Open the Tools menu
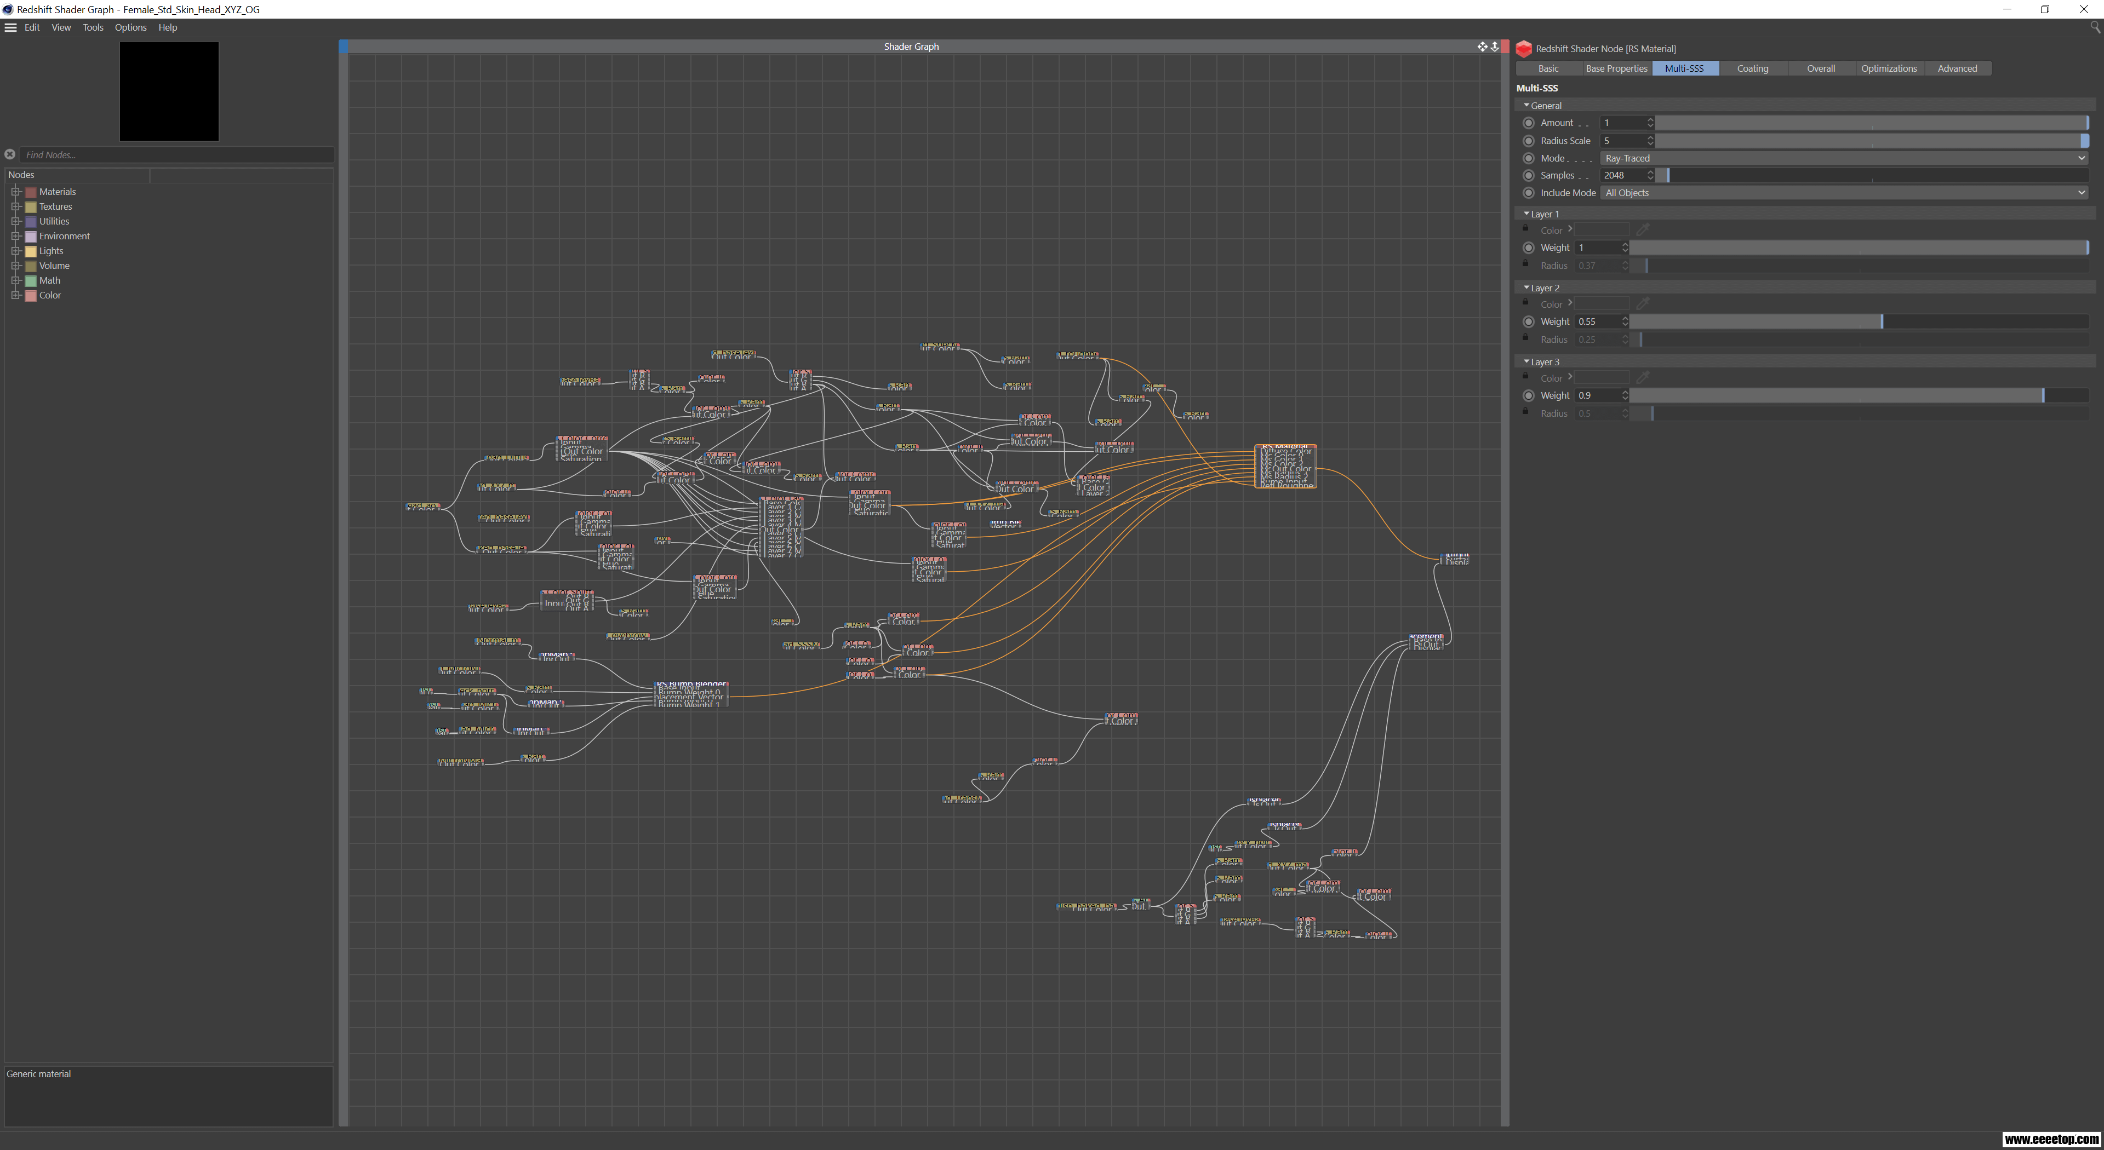 click(x=93, y=28)
